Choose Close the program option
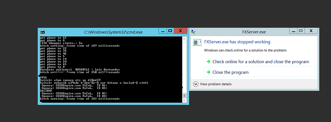The height and width of the screenshot is (122, 331). pyautogui.click(x=260, y=72)
